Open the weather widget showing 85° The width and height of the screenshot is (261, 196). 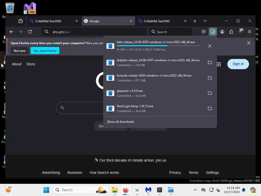tap(9, 190)
